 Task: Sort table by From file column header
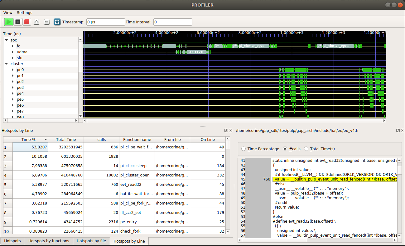172,139
